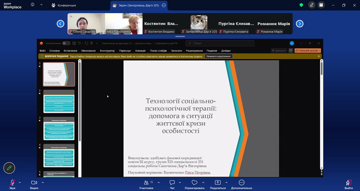Expand options arrow next to Участники
This screenshot has width=360, height=191.
coord(159,182)
